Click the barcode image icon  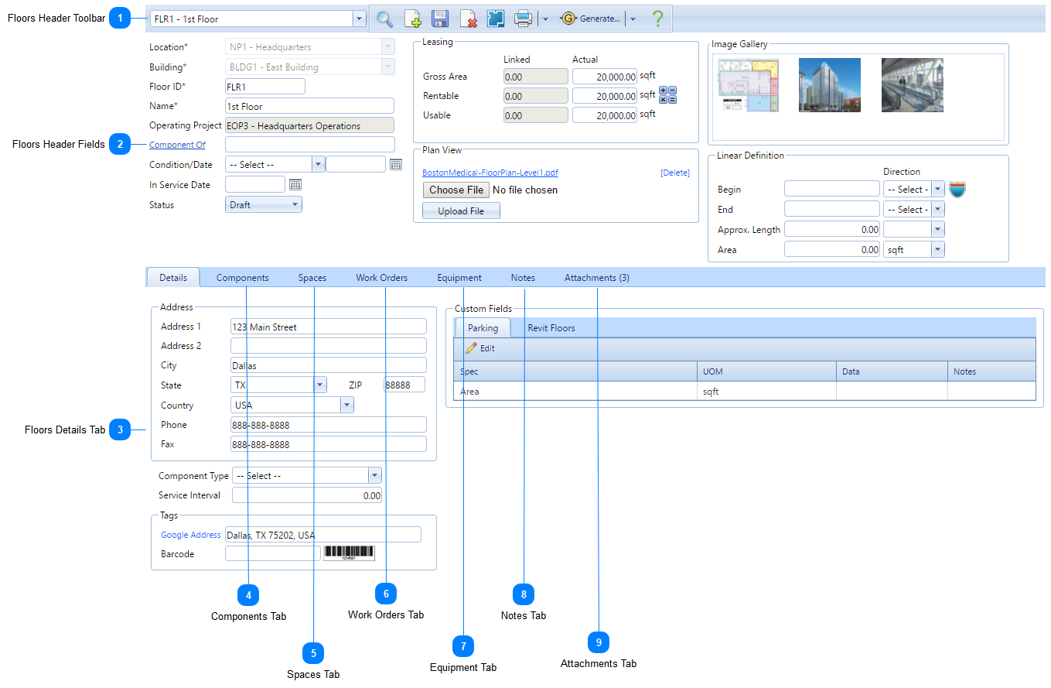tap(349, 553)
